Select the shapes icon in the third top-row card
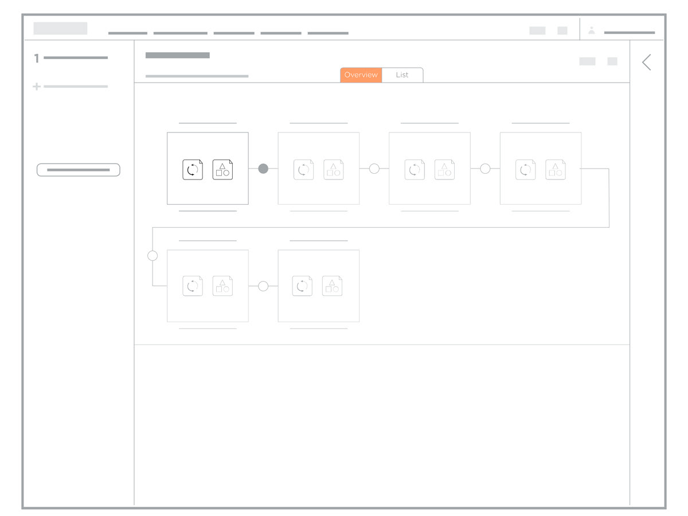Image resolution: width=688 pixels, height=516 pixels. click(x=444, y=170)
